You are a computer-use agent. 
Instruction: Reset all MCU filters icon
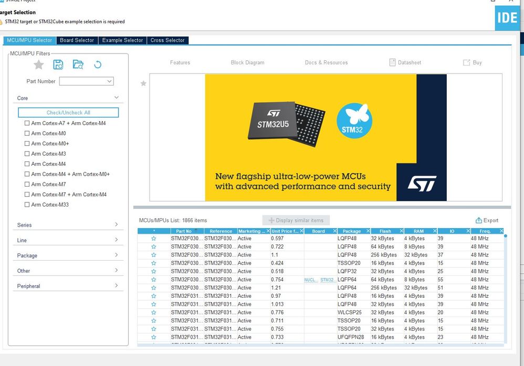(98, 64)
